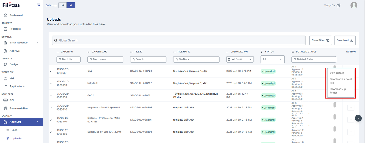Click detailed status scrollbar in STAGE-UL-028605 row
365x143 pixels.
(x=335, y=105)
